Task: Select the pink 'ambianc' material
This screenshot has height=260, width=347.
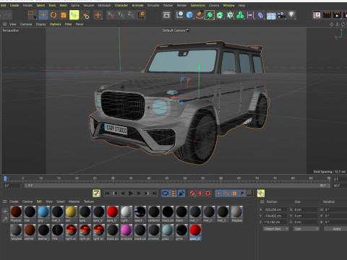Action: coord(127,233)
